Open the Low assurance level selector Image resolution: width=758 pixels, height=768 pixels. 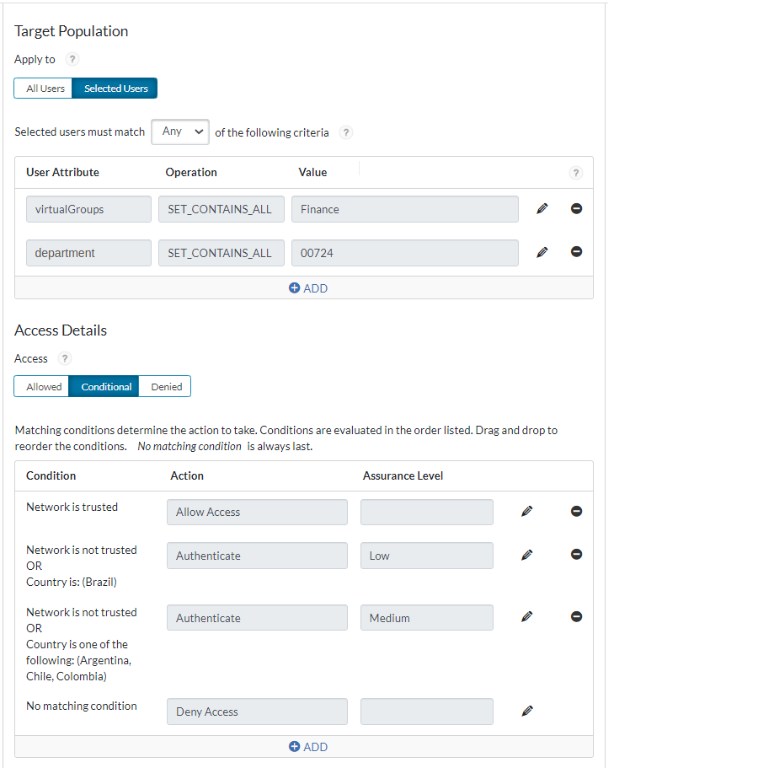click(x=426, y=555)
